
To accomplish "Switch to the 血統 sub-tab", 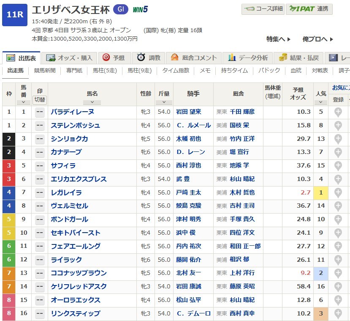I will tap(296, 71).
